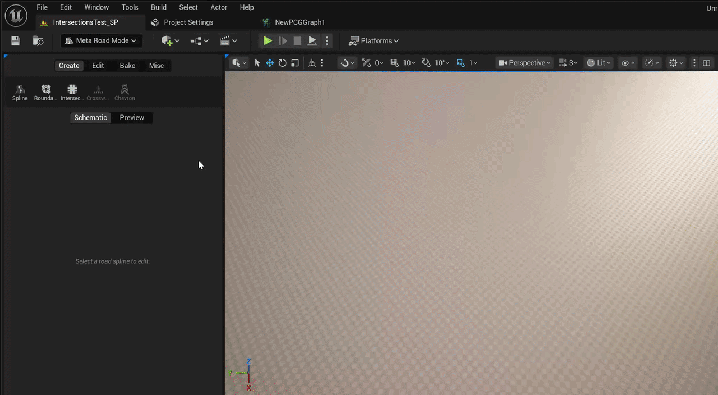Activate the rotate gizmo tool
This screenshot has width=718, height=395.
pyautogui.click(x=283, y=63)
